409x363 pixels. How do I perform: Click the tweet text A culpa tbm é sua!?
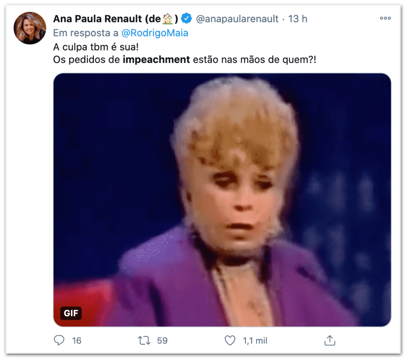(96, 47)
